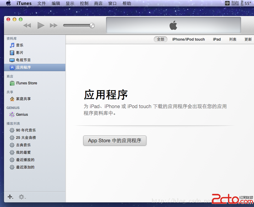Image resolution: width=254 pixels, height=207 pixels.
Task: Switch to the 更新 tab
Action: (x=248, y=39)
